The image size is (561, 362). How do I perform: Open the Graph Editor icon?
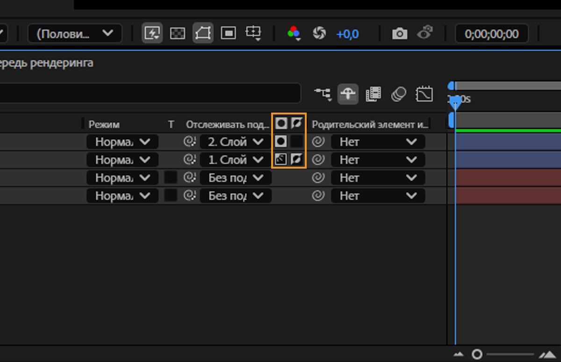424,94
